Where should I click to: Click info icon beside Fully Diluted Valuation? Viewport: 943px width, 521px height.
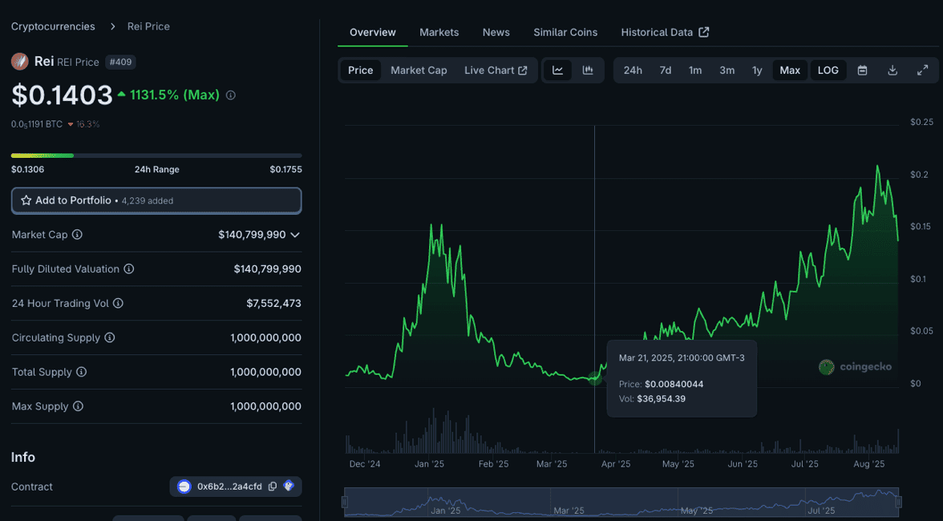tap(129, 269)
